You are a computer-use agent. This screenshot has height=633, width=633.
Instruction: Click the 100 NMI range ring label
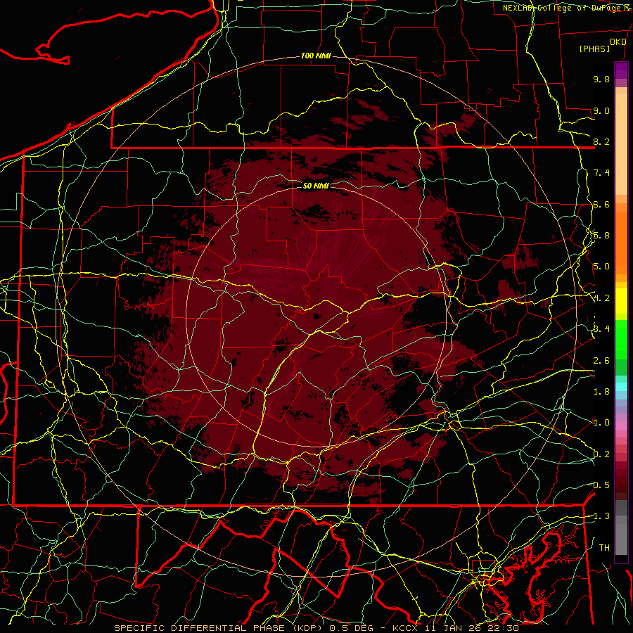tap(316, 56)
